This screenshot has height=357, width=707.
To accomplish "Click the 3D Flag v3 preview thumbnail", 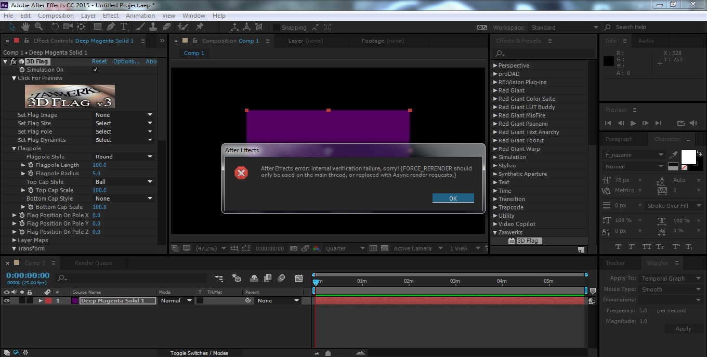I will tap(70, 96).
